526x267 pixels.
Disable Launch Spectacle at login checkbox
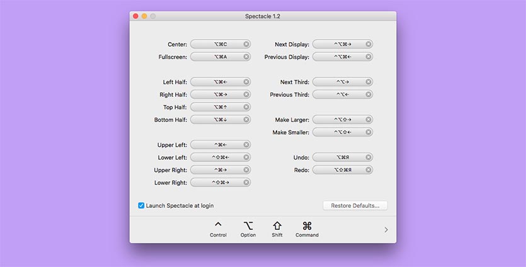click(x=141, y=205)
